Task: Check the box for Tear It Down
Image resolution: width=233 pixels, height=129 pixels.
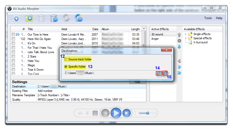Action: tap(13, 70)
